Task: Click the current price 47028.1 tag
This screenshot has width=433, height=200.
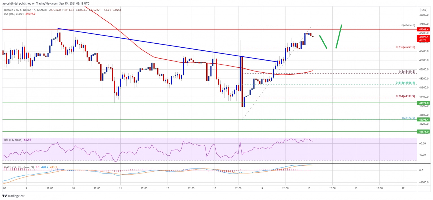Action: point(424,37)
